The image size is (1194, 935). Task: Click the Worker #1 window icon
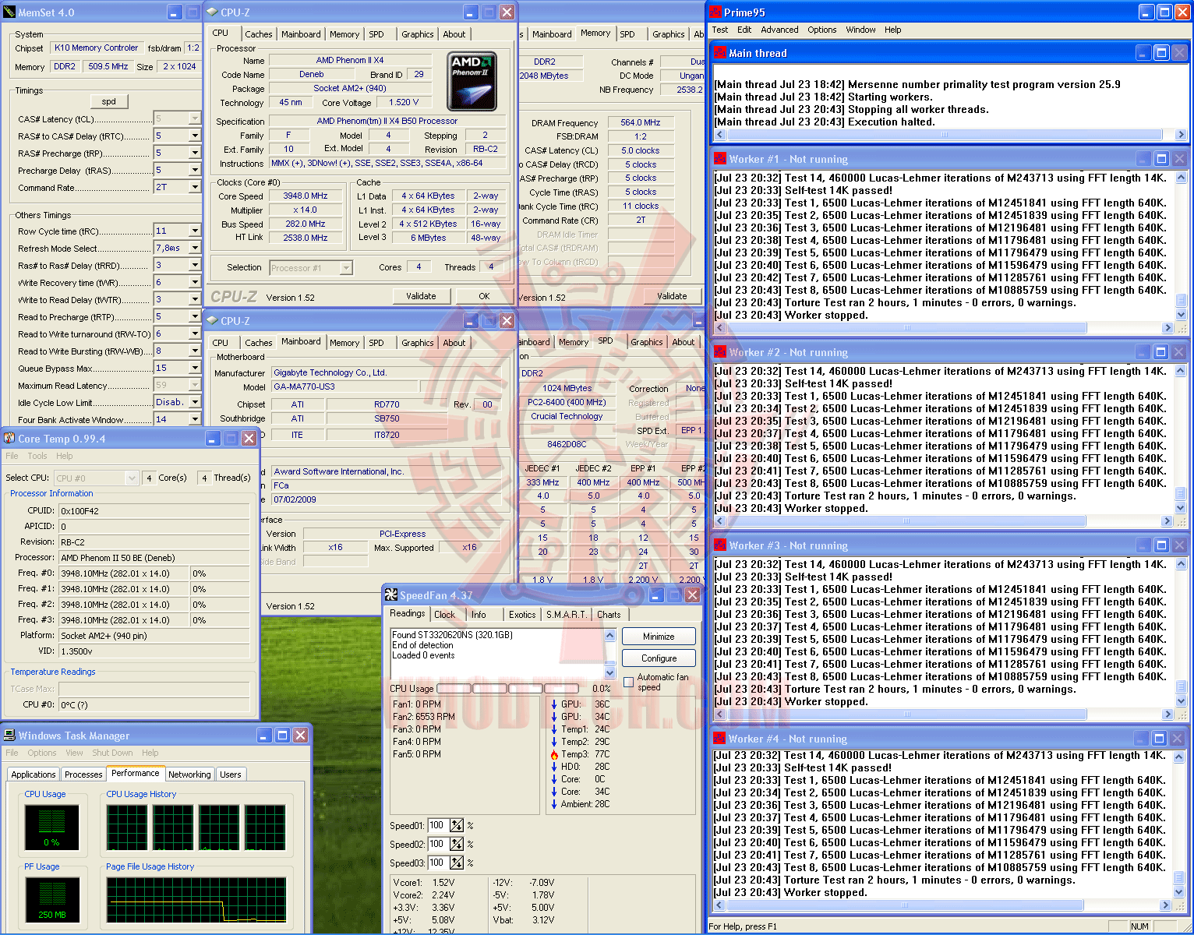coord(720,159)
